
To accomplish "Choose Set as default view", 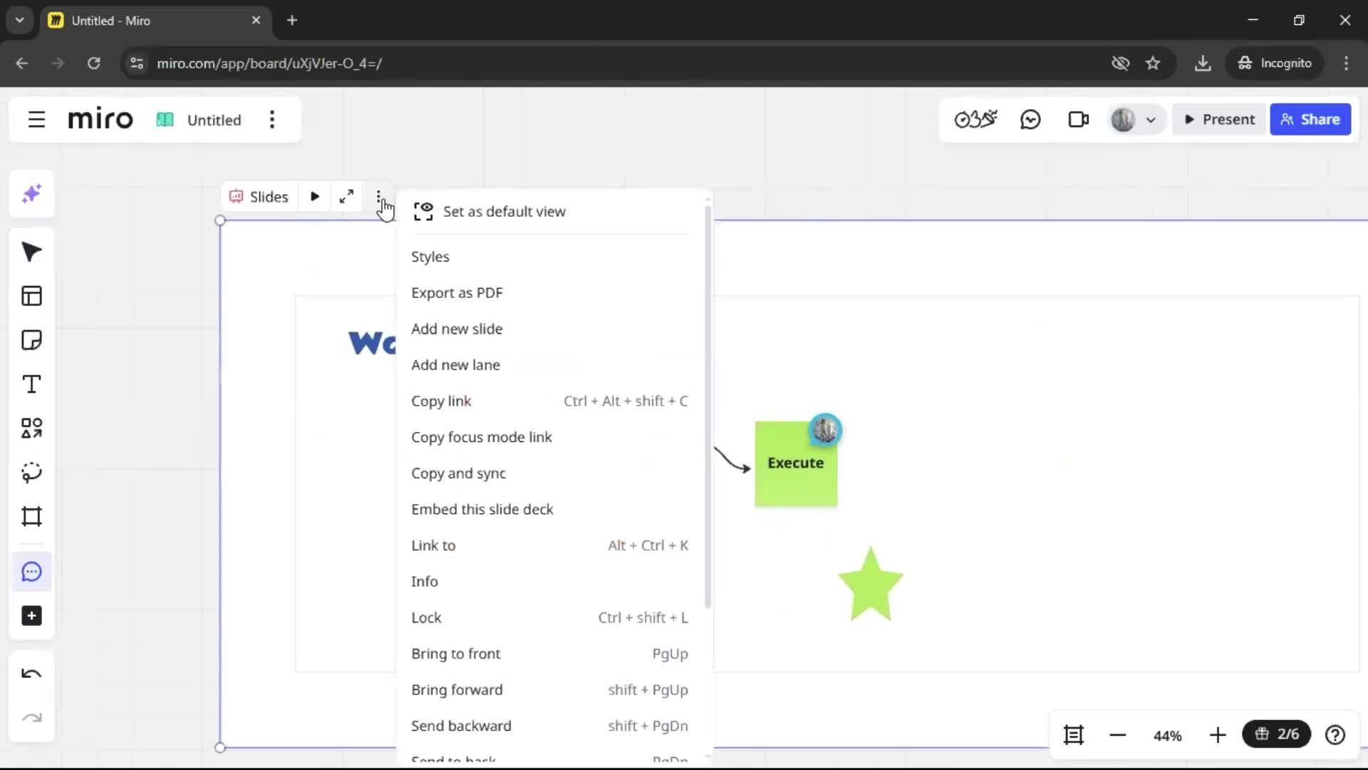I will [x=550, y=212].
